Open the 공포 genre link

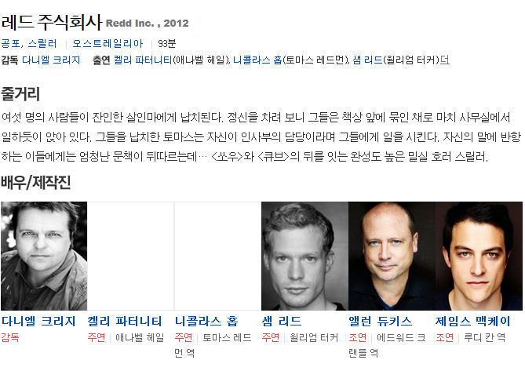tap(11, 43)
